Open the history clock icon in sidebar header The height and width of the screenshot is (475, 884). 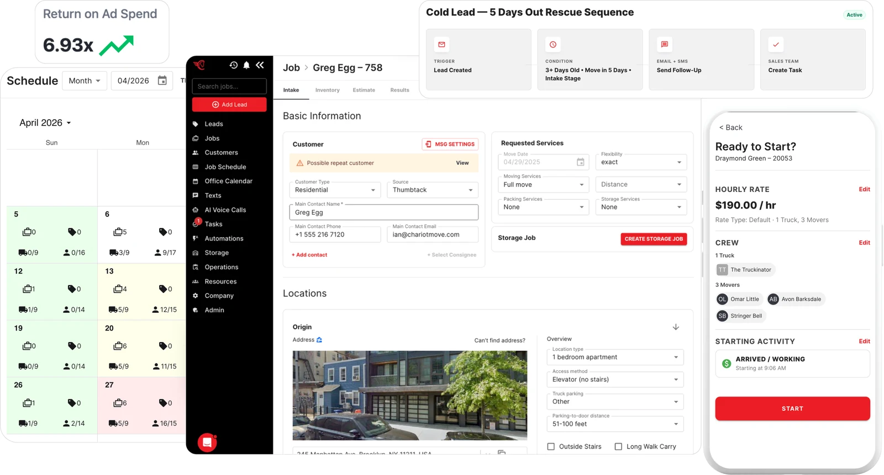[234, 65]
